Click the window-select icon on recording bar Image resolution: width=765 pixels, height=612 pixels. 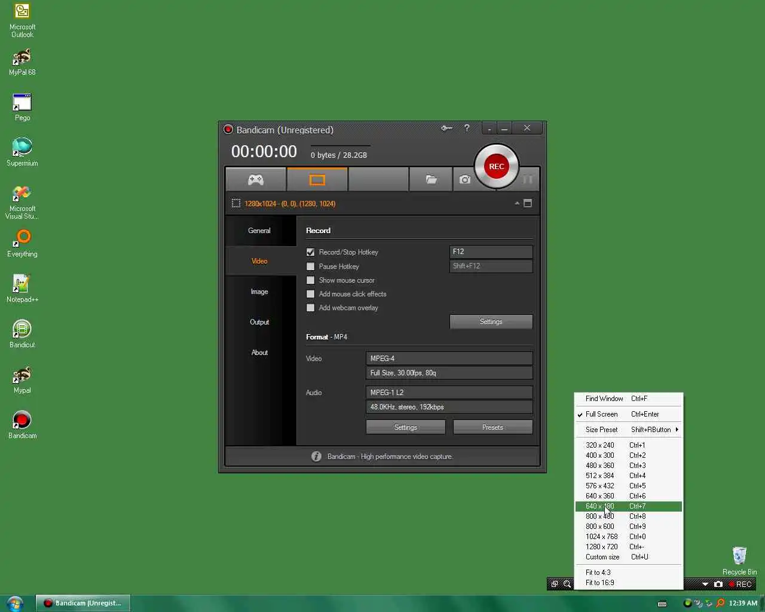[554, 584]
